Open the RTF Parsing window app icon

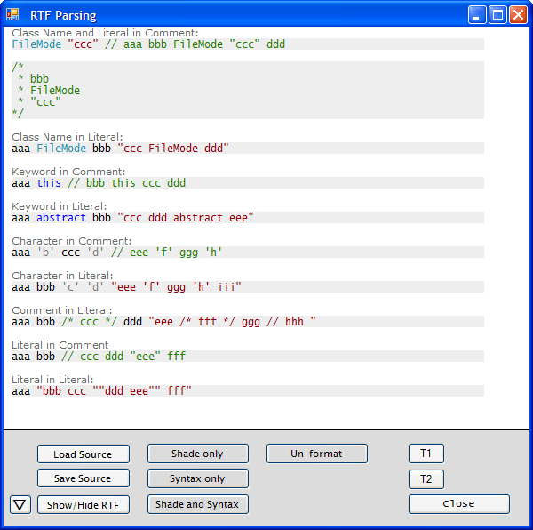[12, 14]
